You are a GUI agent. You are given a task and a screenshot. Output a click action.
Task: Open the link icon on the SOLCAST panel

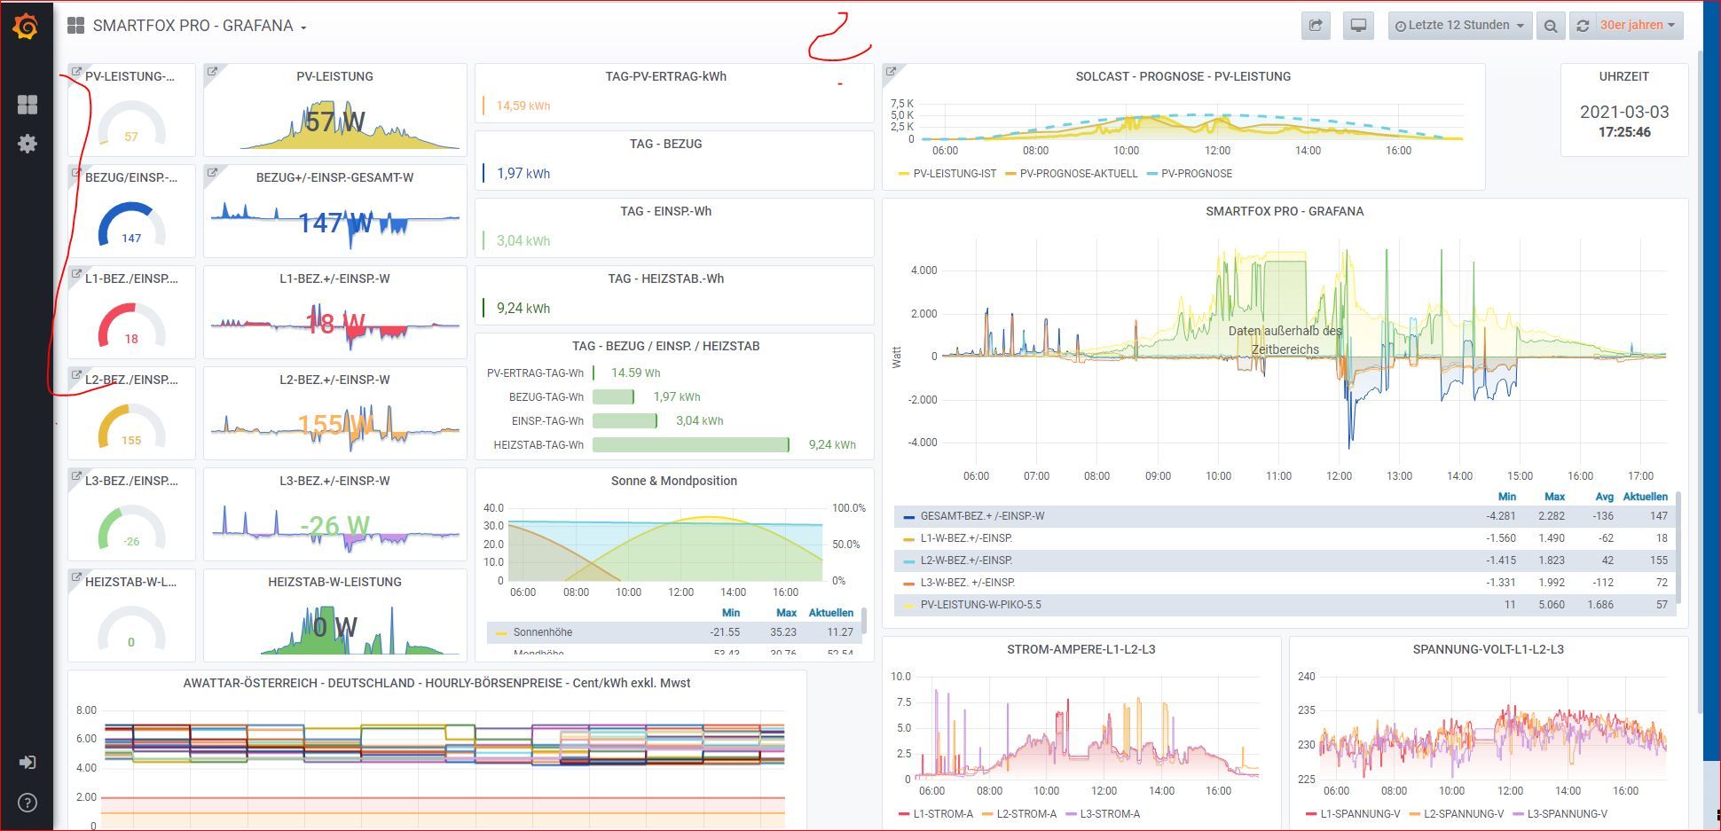pyautogui.click(x=891, y=72)
